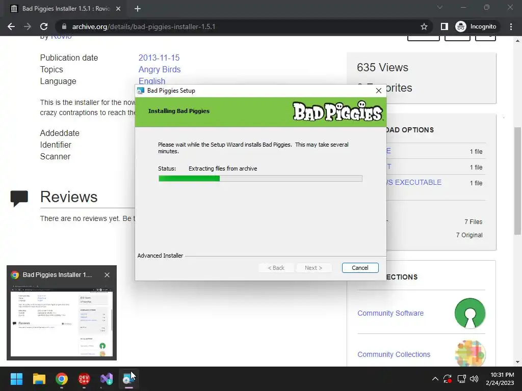This screenshot has height=391, width=522.
Task: Click the Bad Piggies logo banner
Action: (337, 111)
